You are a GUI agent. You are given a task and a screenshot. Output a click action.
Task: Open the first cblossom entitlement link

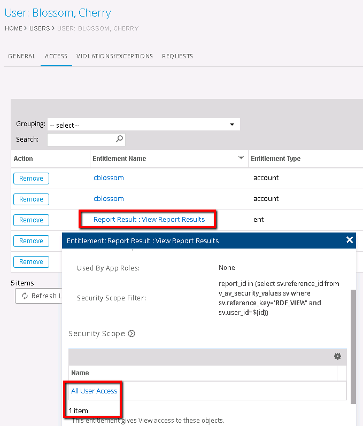pos(109,178)
